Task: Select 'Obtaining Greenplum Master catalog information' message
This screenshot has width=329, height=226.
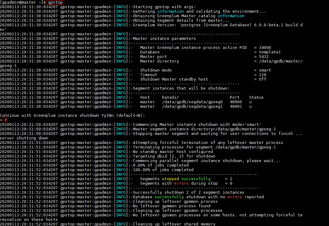Action: [x=189, y=16]
